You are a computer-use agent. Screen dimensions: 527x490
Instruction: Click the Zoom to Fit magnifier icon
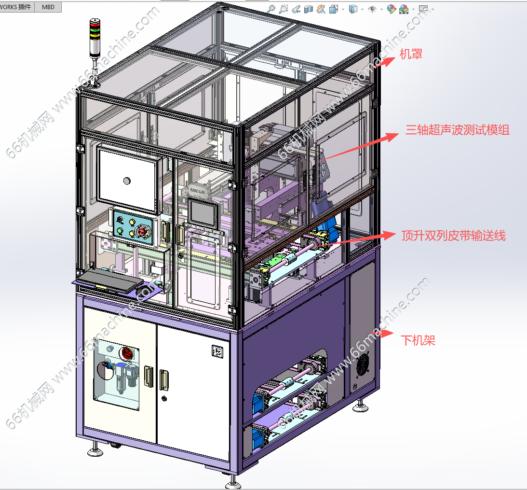[271, 9]
